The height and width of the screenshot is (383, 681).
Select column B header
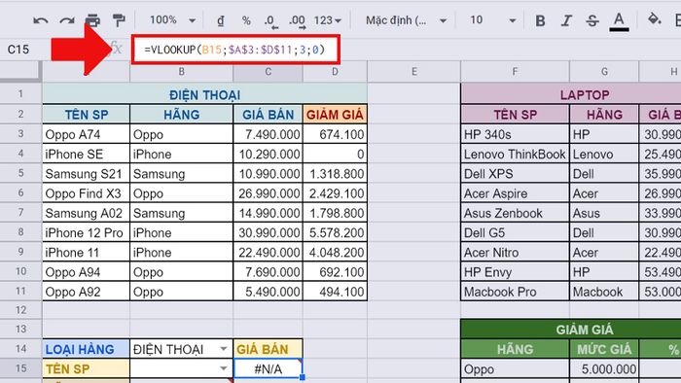tap(182, 72)
